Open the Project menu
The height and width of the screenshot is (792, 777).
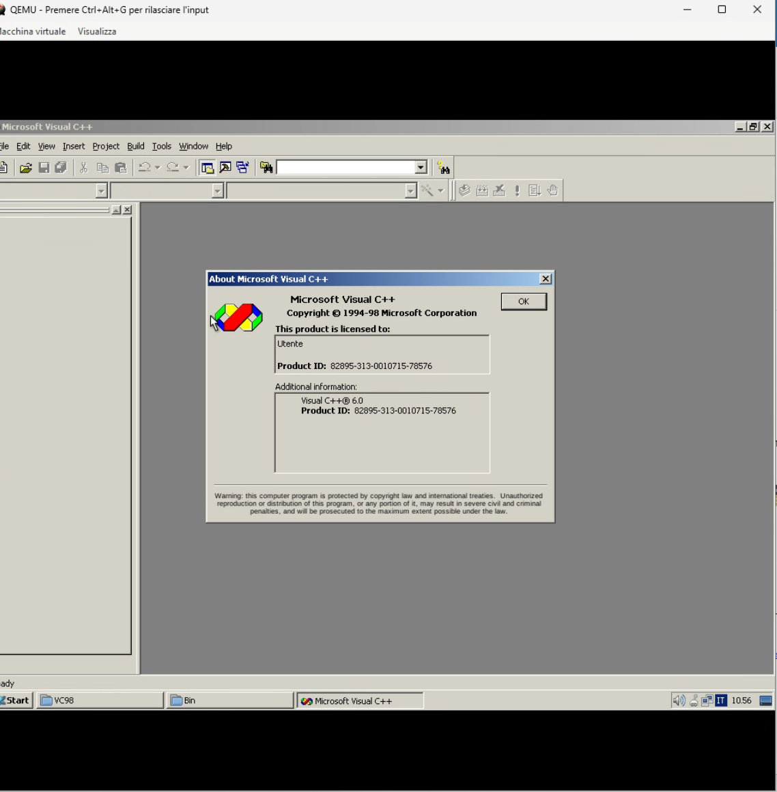pyautogui.click(x=106, y=147)
